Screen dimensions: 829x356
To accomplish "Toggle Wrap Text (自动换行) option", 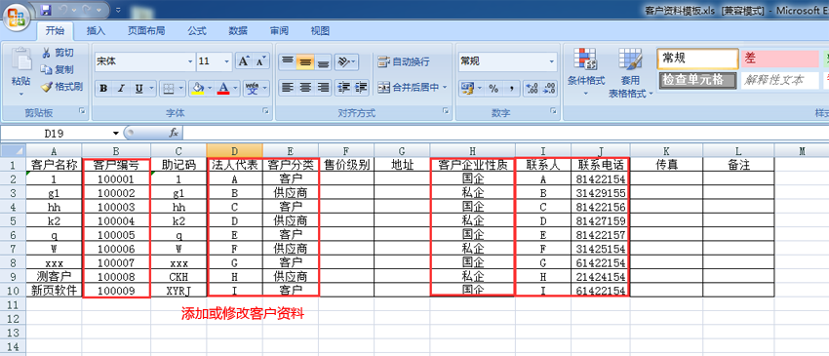I will (x=404, y=61).
